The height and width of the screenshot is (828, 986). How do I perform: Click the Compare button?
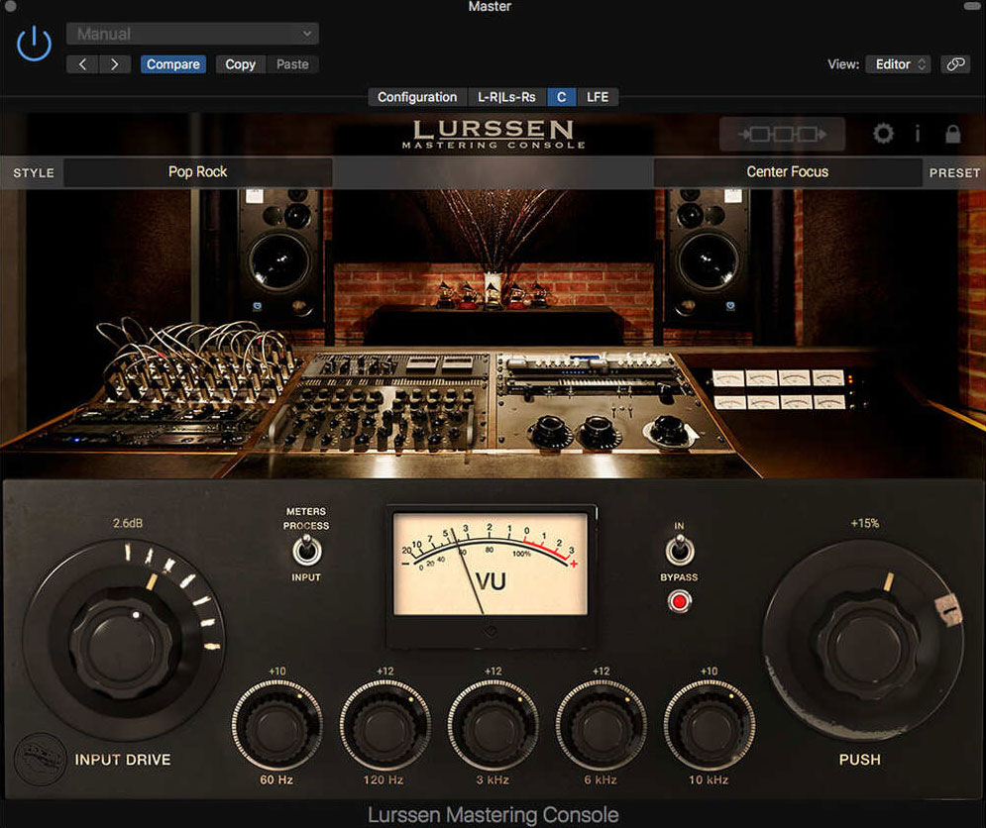(x=173, y=64)
